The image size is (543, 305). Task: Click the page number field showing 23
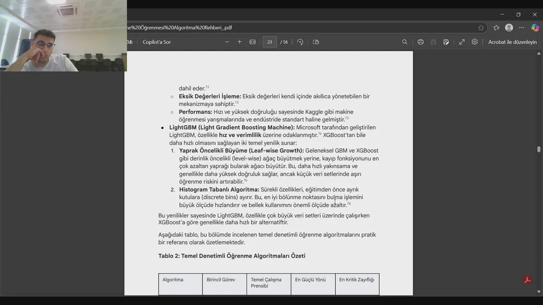point(270,42)
